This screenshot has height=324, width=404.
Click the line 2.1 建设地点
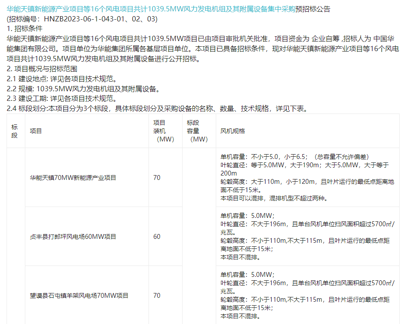pos(63,79)
